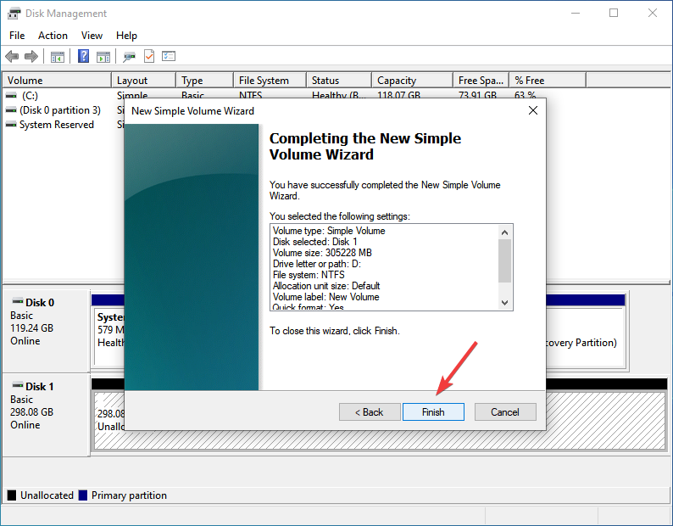
Task: Maximize the Disk Management window
Action: coord(614,13)
